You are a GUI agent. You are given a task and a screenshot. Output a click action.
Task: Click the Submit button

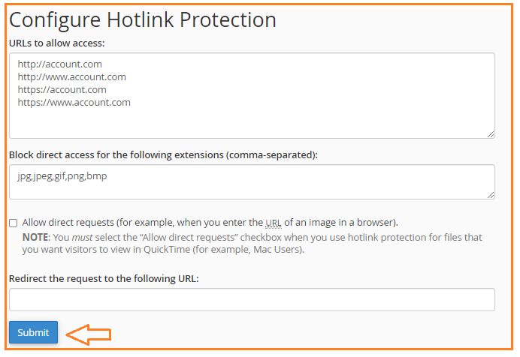click(x=33, y=332)
